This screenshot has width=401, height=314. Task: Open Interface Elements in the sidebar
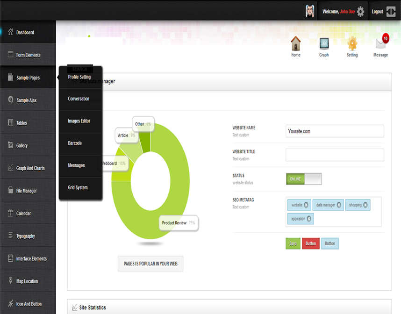coord(28,258)
